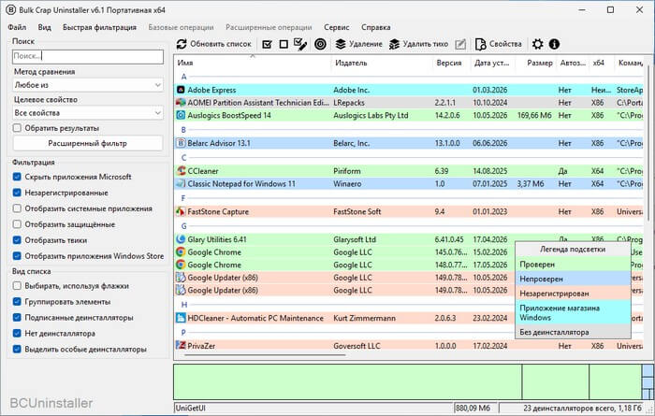Viewport: 655px width, 416px height.
Task: Click the Bulk Crap Uninstaller title icon
Action: 10,9
